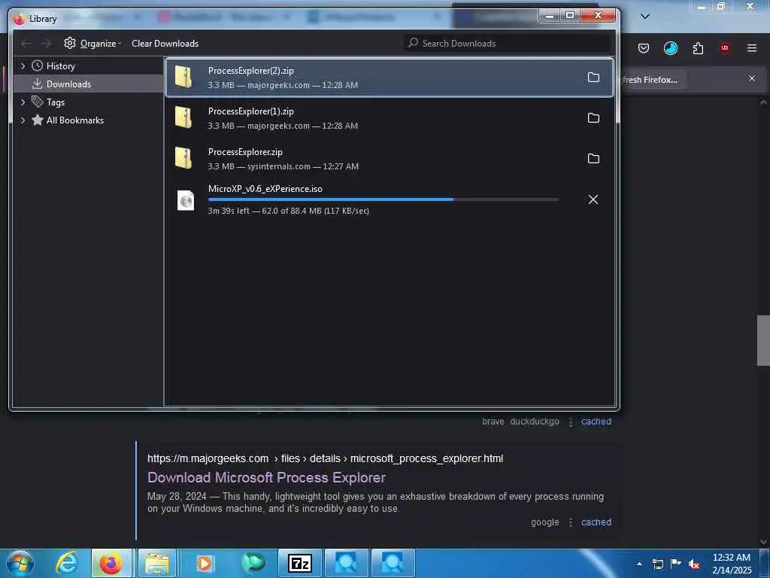The image size is (770, 578).
Task: Expand the All Bookmarks tree node
Action: tap(23, 120)
